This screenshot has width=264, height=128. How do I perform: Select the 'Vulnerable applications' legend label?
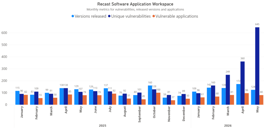[177, 16]
